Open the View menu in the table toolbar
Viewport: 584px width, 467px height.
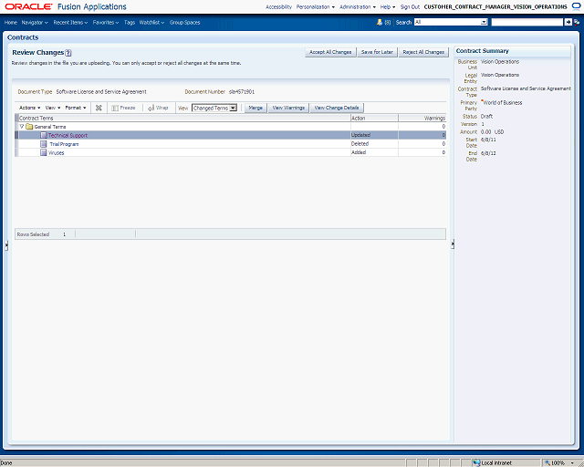(53, 108)
